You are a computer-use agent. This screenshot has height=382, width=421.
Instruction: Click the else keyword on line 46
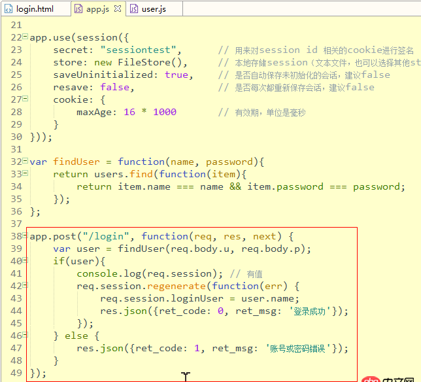76,336
